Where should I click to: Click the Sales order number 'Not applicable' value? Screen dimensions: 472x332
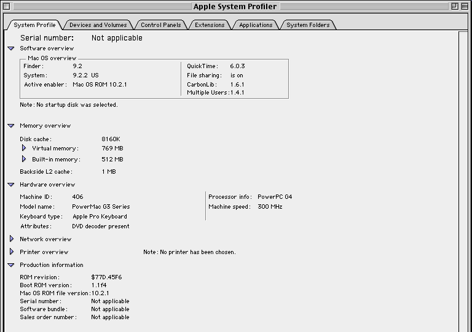click(110, 317)
